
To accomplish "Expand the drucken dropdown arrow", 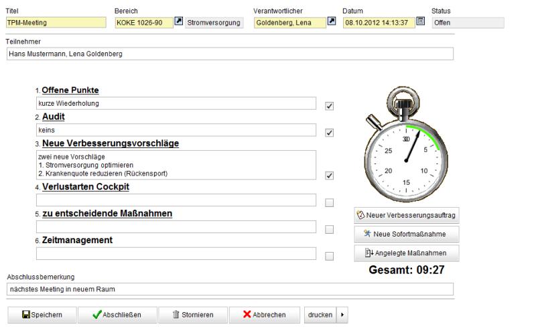I will click(342, 315).
